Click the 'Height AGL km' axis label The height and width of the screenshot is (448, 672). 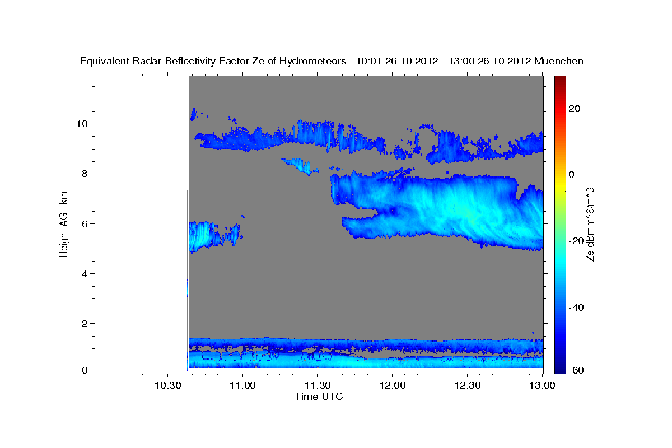click(64, 224)
